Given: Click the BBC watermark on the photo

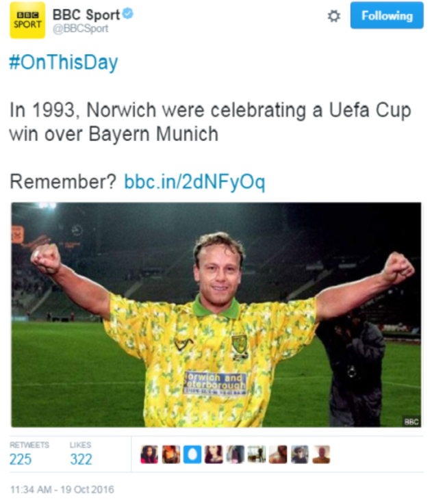Looking at the screenshot, I should (411, 422).
